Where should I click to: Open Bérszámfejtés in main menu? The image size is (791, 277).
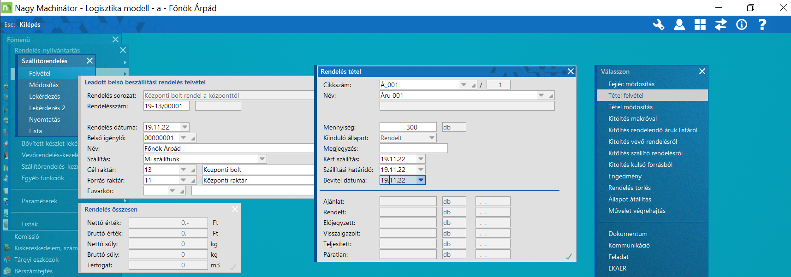click(33, 271)
